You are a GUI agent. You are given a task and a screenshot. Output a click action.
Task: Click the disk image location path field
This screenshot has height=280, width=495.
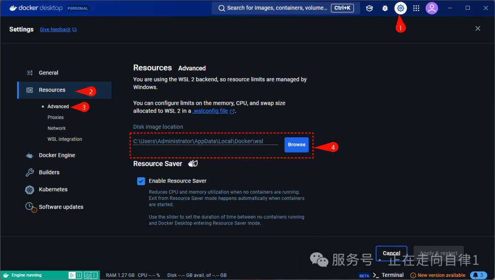[x=205, y=141]
